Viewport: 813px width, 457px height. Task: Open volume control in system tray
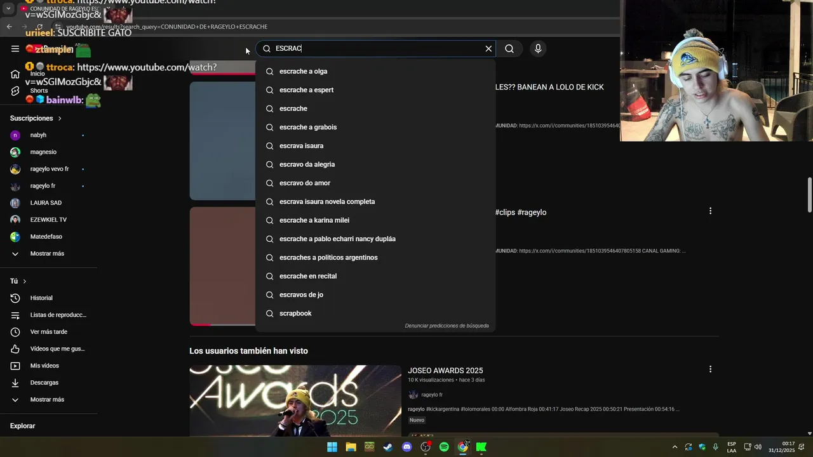click(x=758, y=447)
